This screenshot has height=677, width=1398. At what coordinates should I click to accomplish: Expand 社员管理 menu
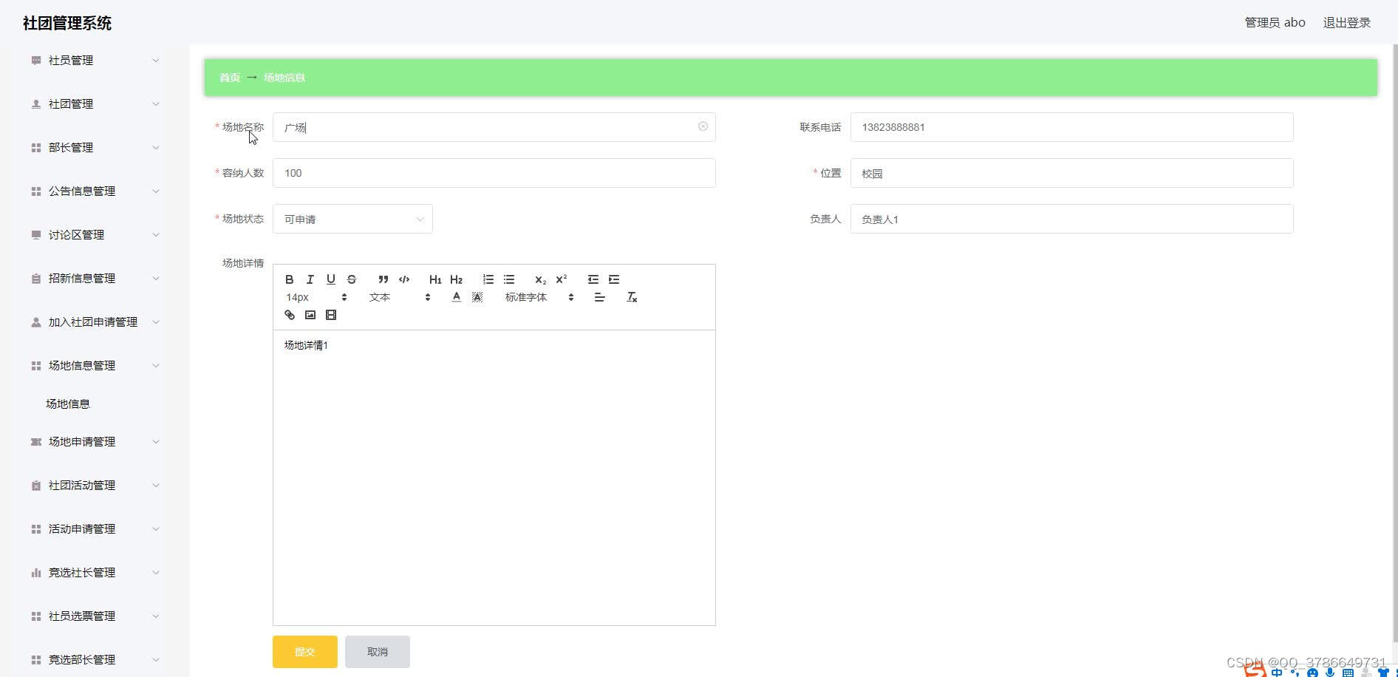(95, 61)
